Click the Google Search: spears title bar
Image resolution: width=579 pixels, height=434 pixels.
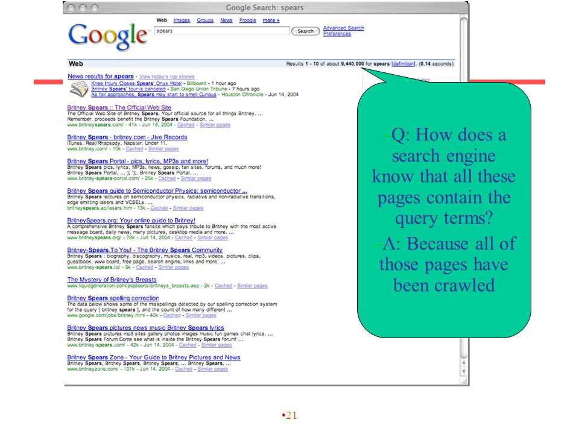(x=265, y=8)
